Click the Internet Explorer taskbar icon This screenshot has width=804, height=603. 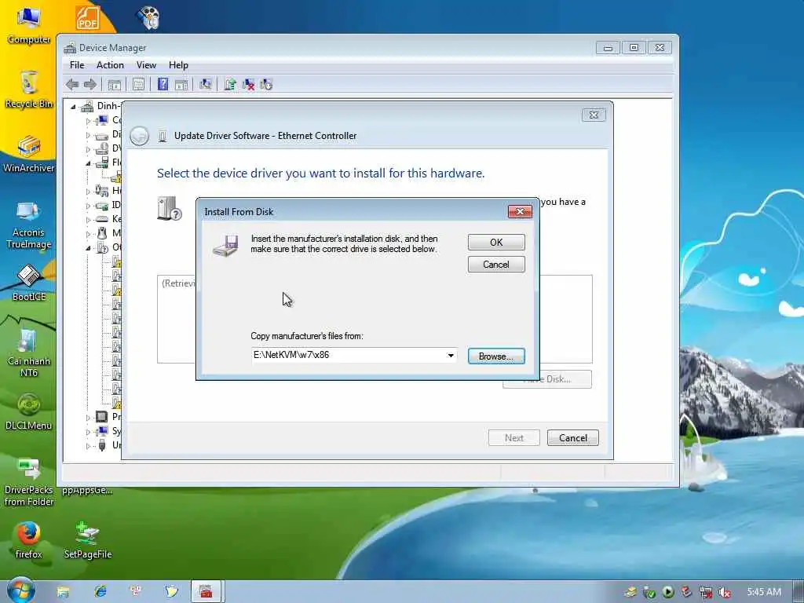pos(100,591)
